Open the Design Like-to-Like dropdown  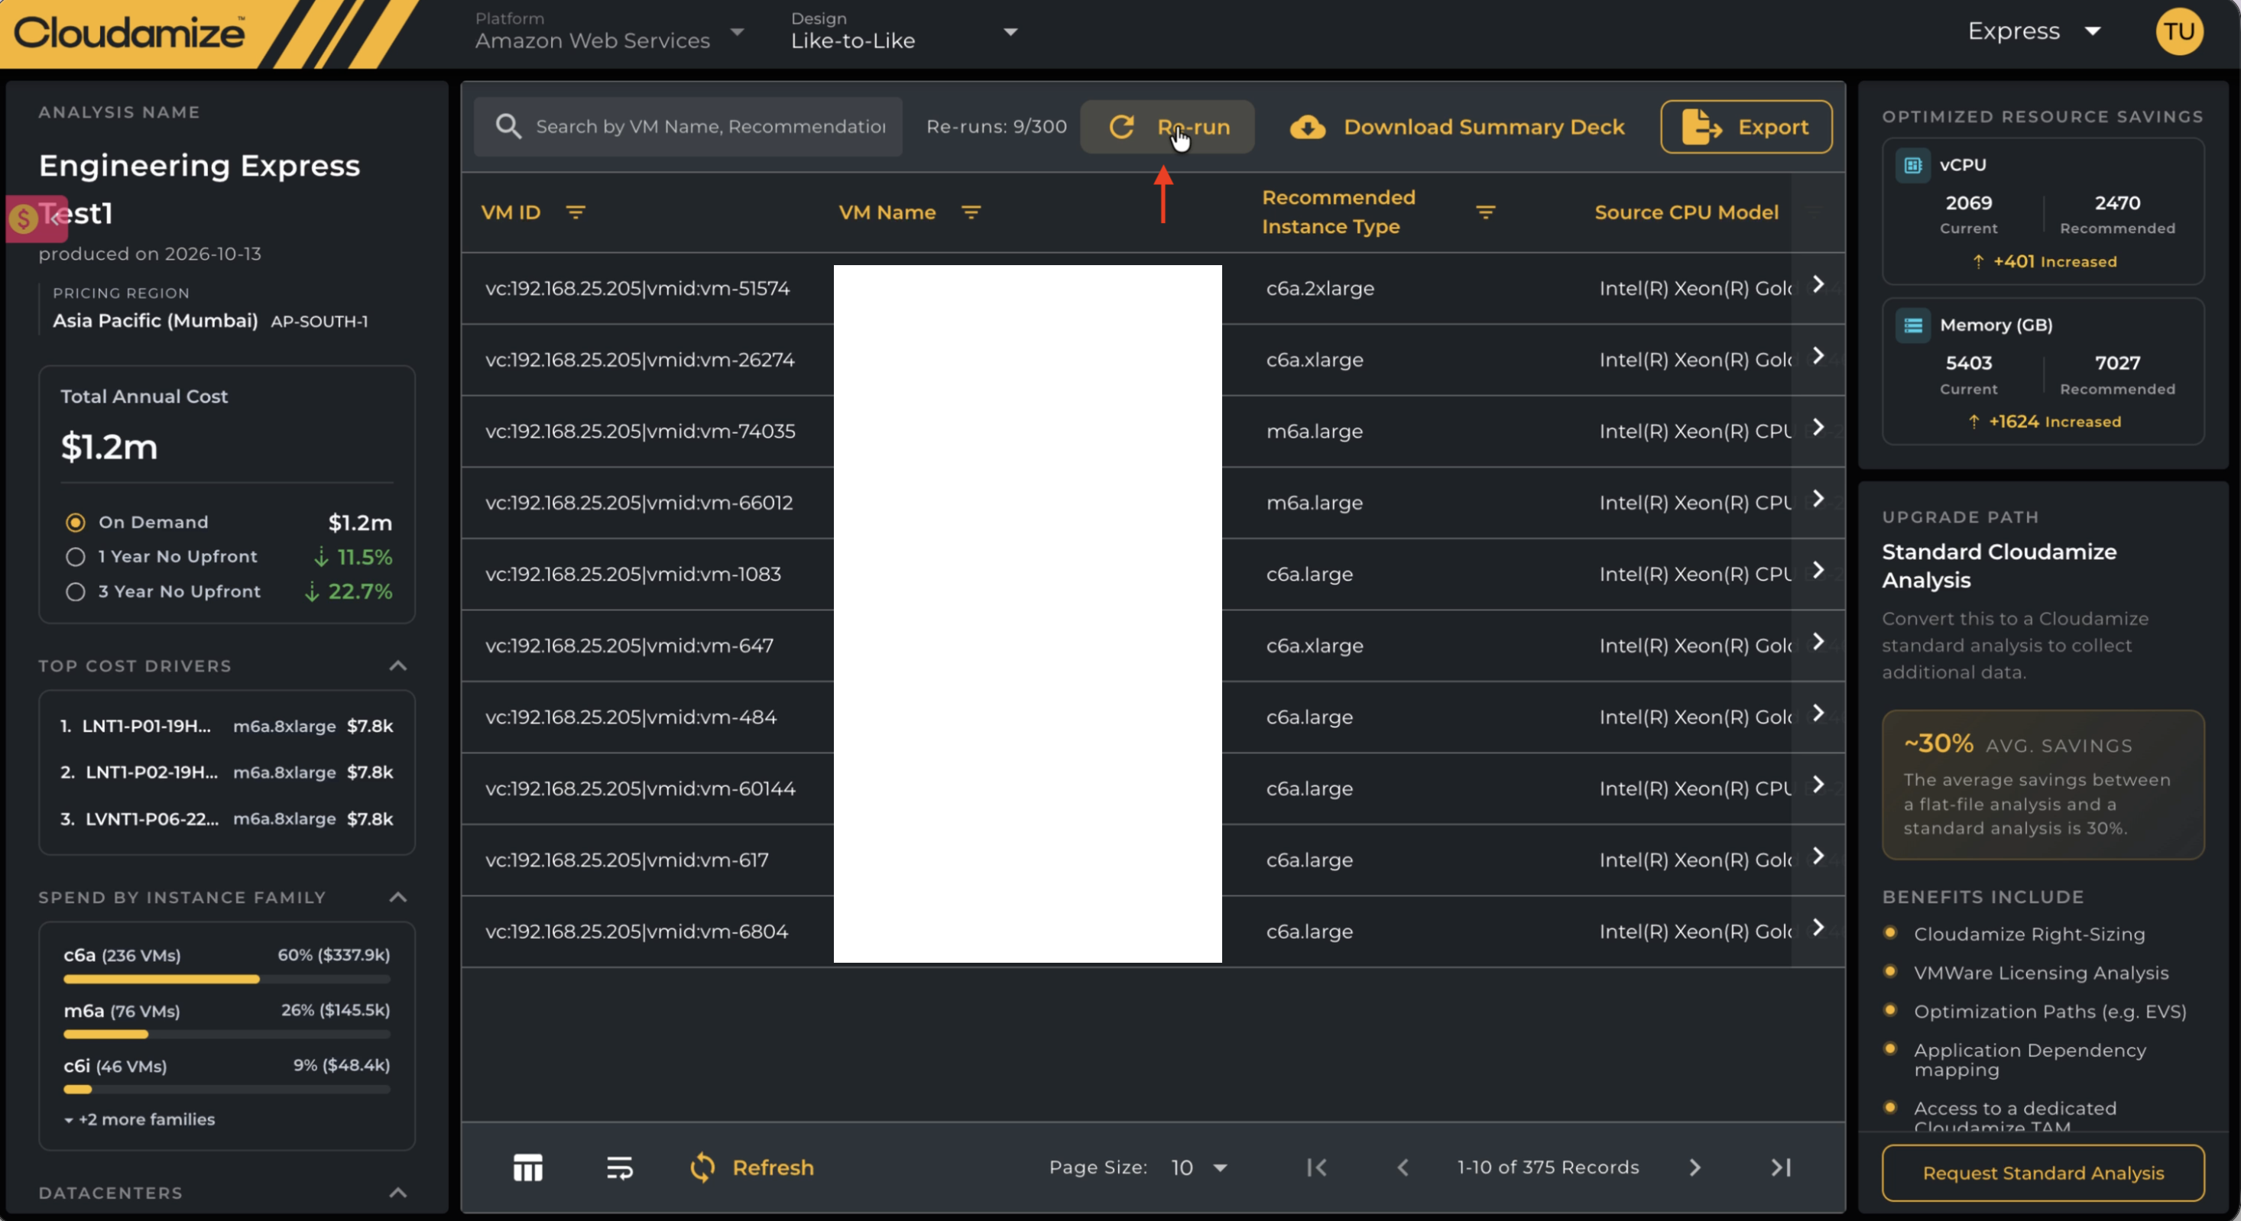(x=904, y=31)
